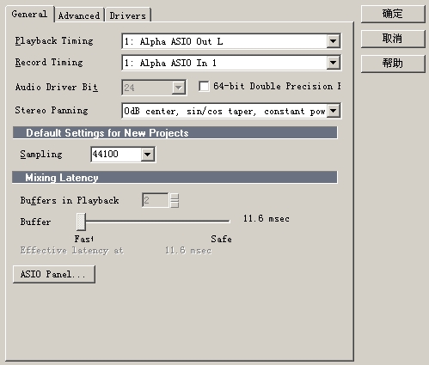Click the Buffers in Playback value field
This screenshot has width=429, height=365.
pos(156,200)
